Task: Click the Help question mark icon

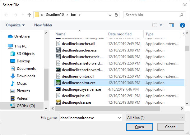Action: (x=183, y=25)
